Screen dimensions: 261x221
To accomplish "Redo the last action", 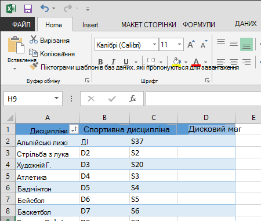I will pyautogui.click(x=68, y=8).
